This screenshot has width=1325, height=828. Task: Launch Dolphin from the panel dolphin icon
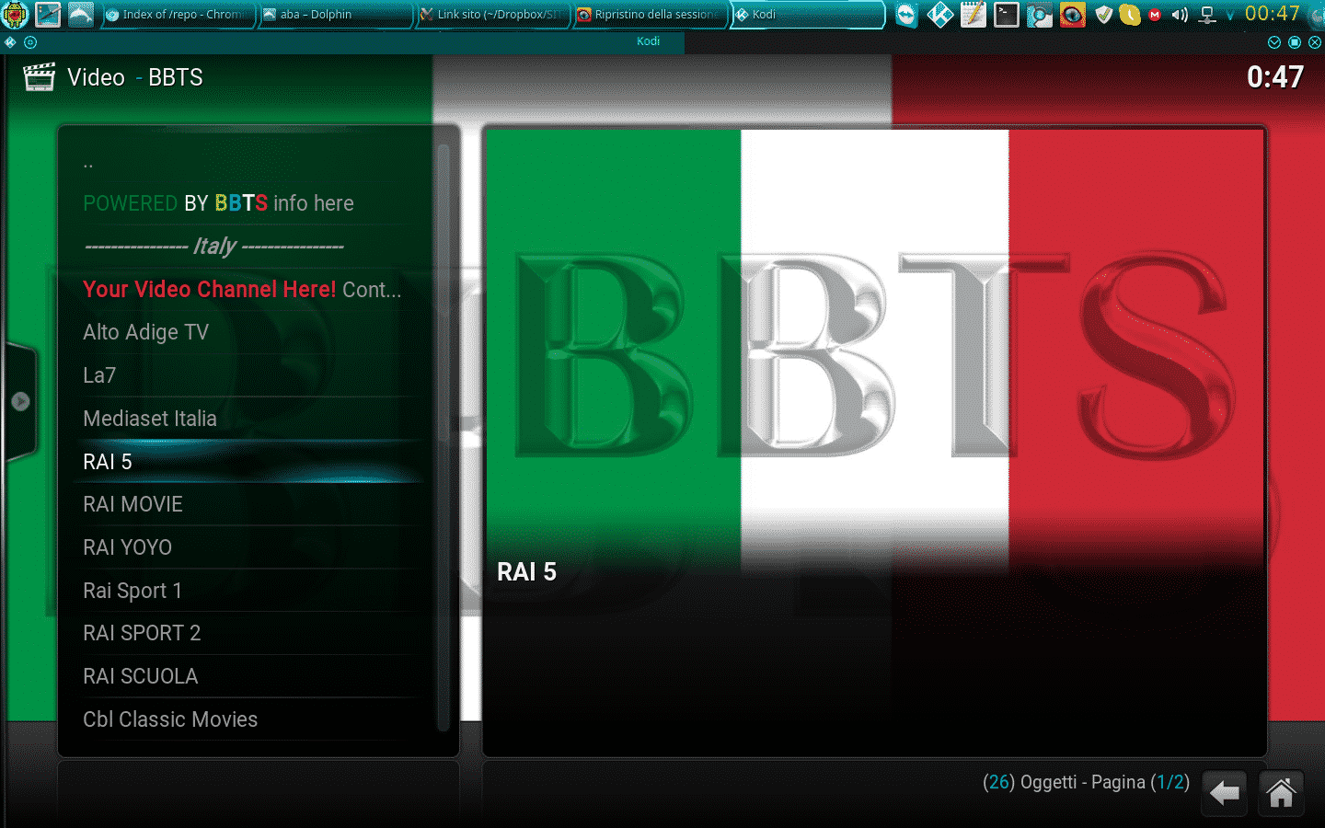pyautogui.click(x=81, y=15)
